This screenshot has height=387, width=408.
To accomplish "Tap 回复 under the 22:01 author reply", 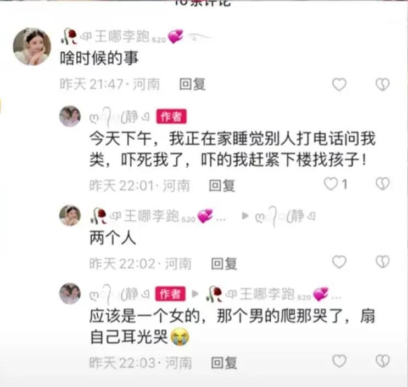I will pyautogui.click(x=222, y=186).
